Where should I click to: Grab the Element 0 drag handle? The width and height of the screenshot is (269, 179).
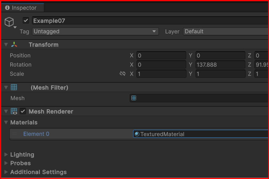15,134
